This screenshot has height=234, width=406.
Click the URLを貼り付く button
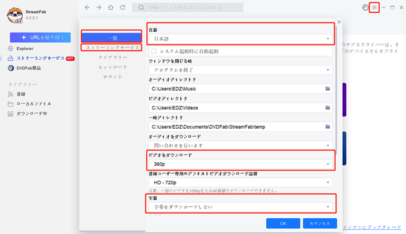coord(40,37)
